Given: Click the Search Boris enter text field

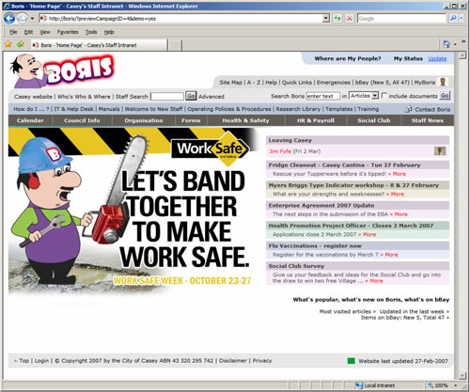Looking at the screenshot, I should pos(322,96).
